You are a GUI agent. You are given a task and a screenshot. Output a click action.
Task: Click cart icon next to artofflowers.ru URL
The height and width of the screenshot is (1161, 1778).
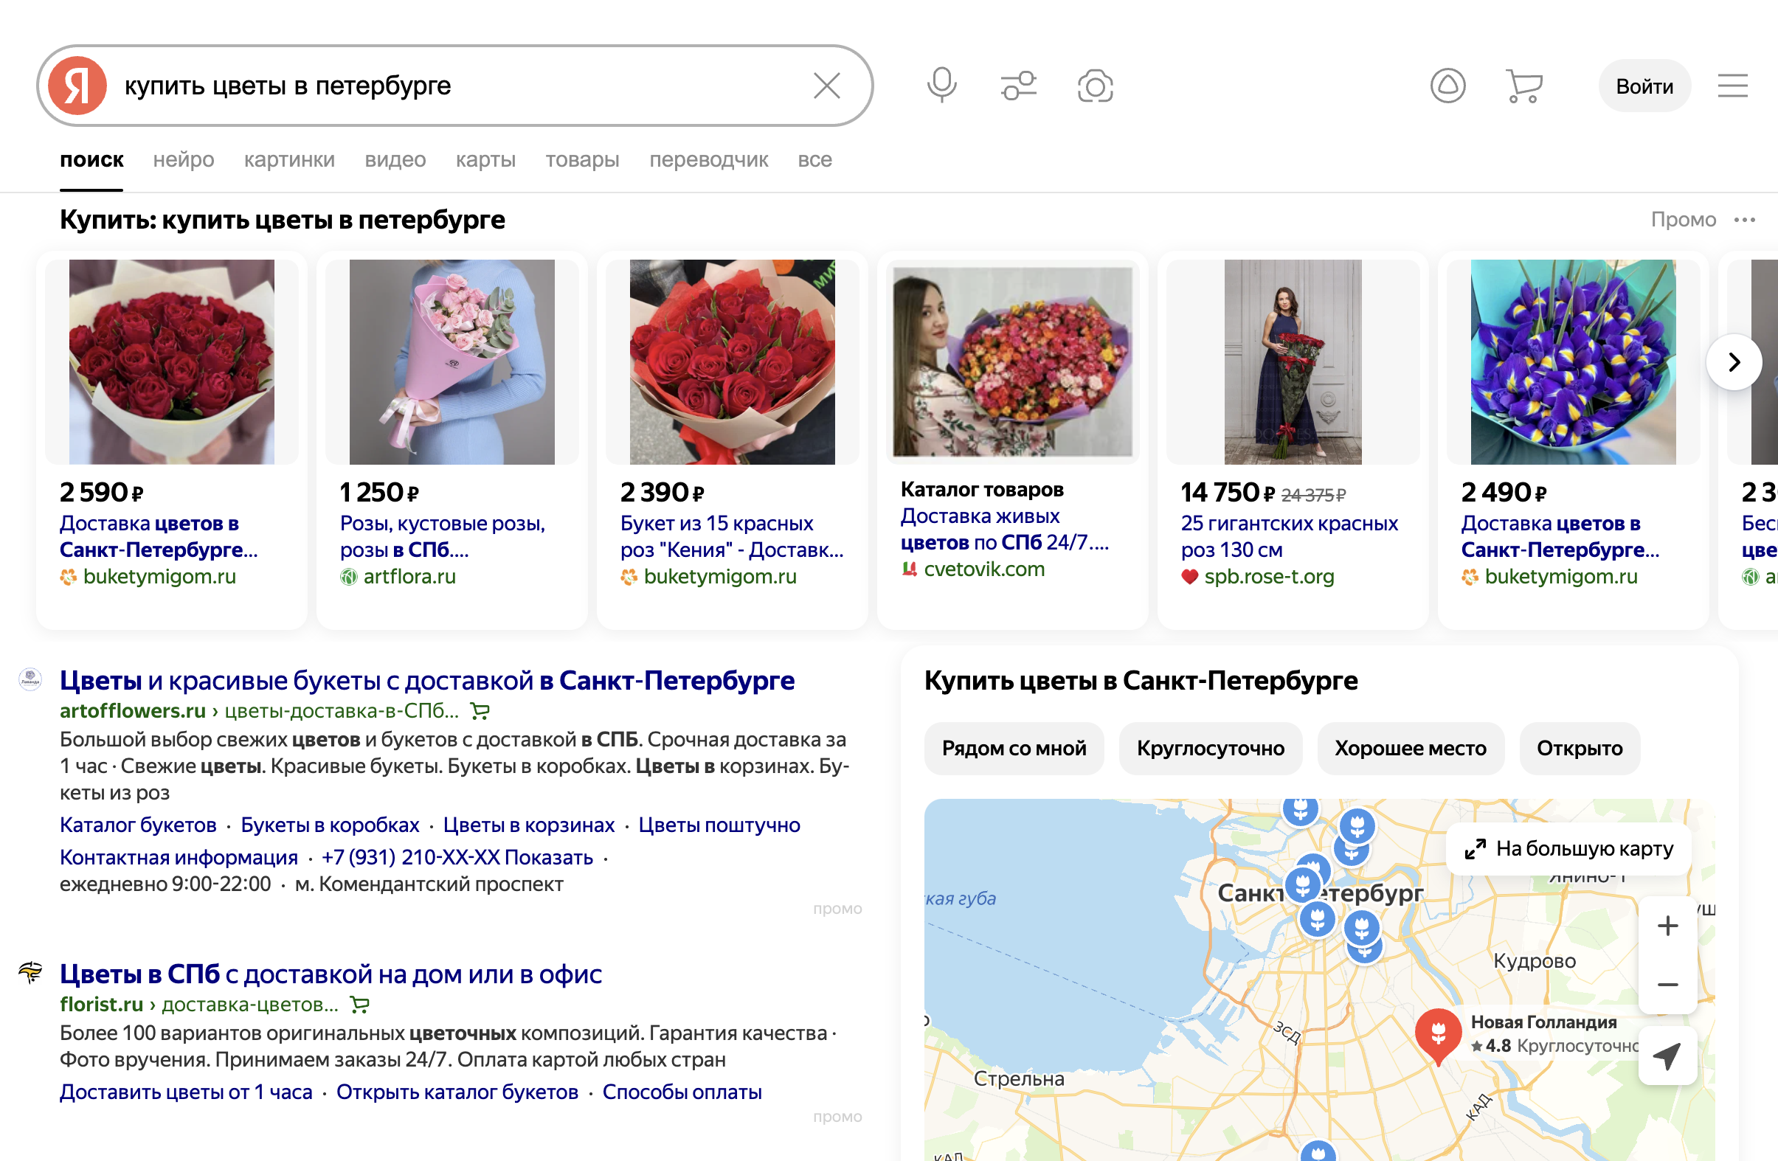pyautogui.click(x=480, y=711)
